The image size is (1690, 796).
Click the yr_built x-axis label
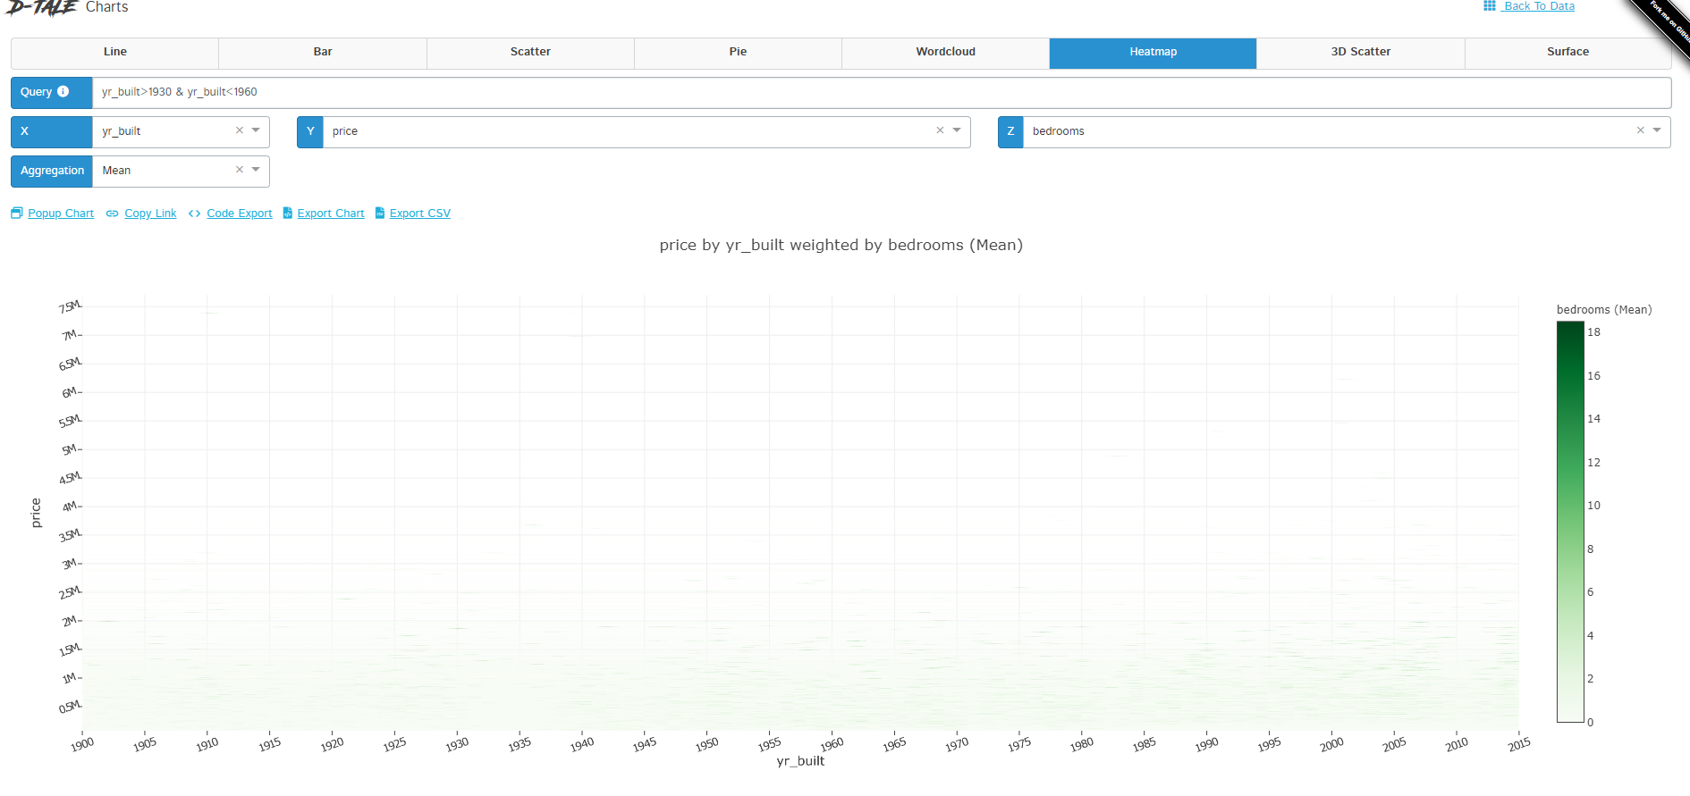pos(800,761)
